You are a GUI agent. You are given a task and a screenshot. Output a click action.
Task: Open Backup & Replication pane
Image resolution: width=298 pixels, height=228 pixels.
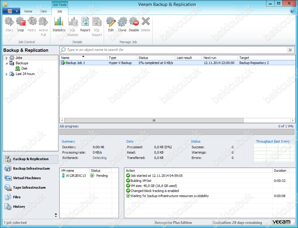point(31,159)
